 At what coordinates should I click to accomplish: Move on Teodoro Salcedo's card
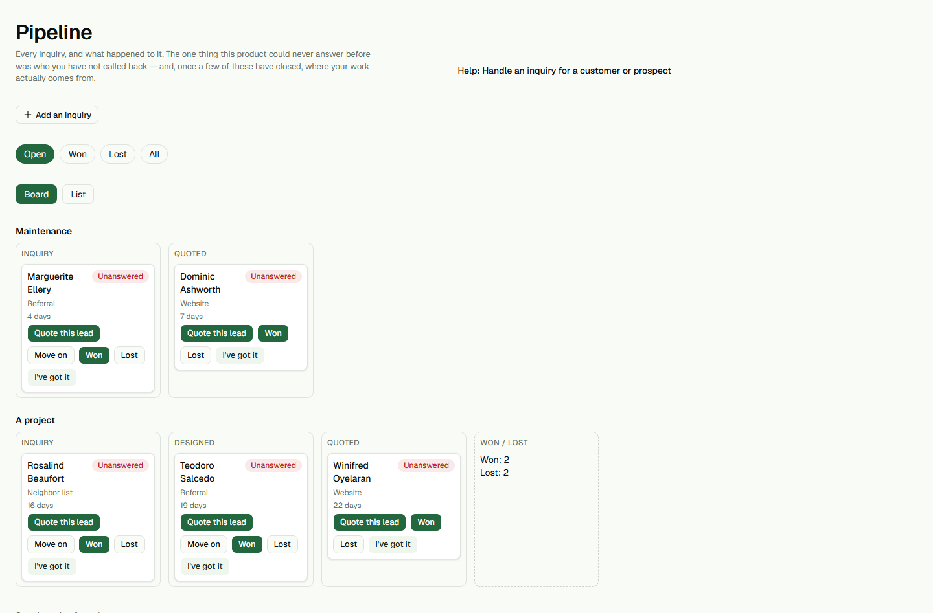tap(203, 544)
